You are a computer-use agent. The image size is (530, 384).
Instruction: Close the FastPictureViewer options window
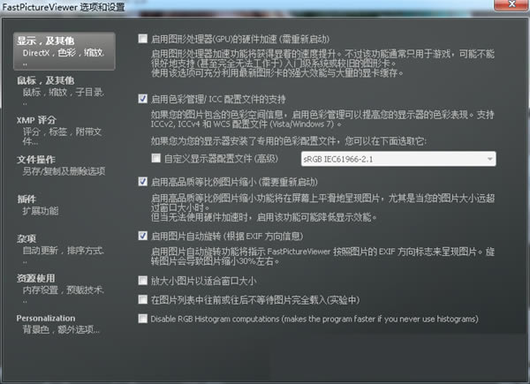[x=511, y=4]
